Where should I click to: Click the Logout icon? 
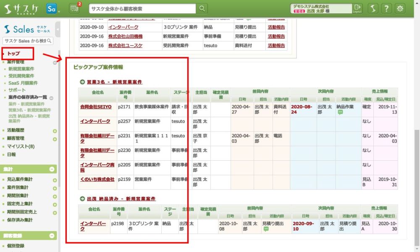pos(357,8)
